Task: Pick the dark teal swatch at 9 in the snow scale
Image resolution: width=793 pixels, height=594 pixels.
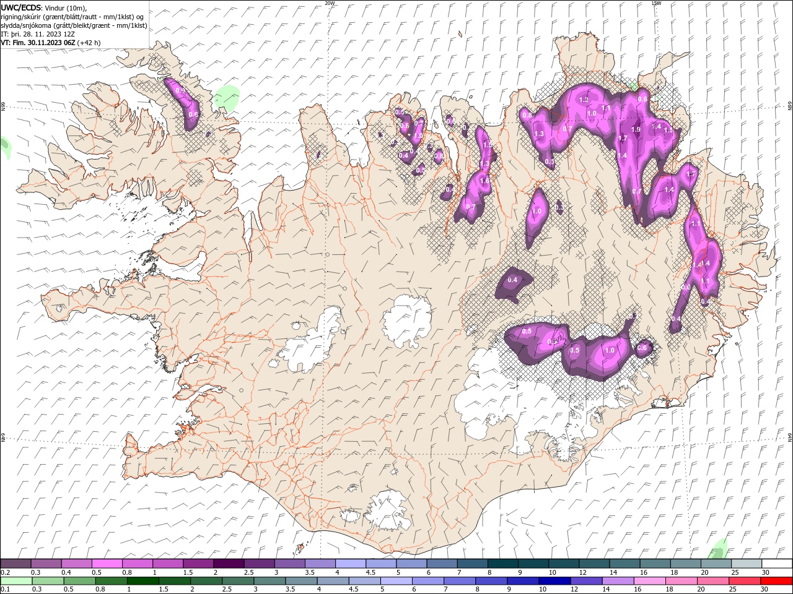Action: click(533, 564)
